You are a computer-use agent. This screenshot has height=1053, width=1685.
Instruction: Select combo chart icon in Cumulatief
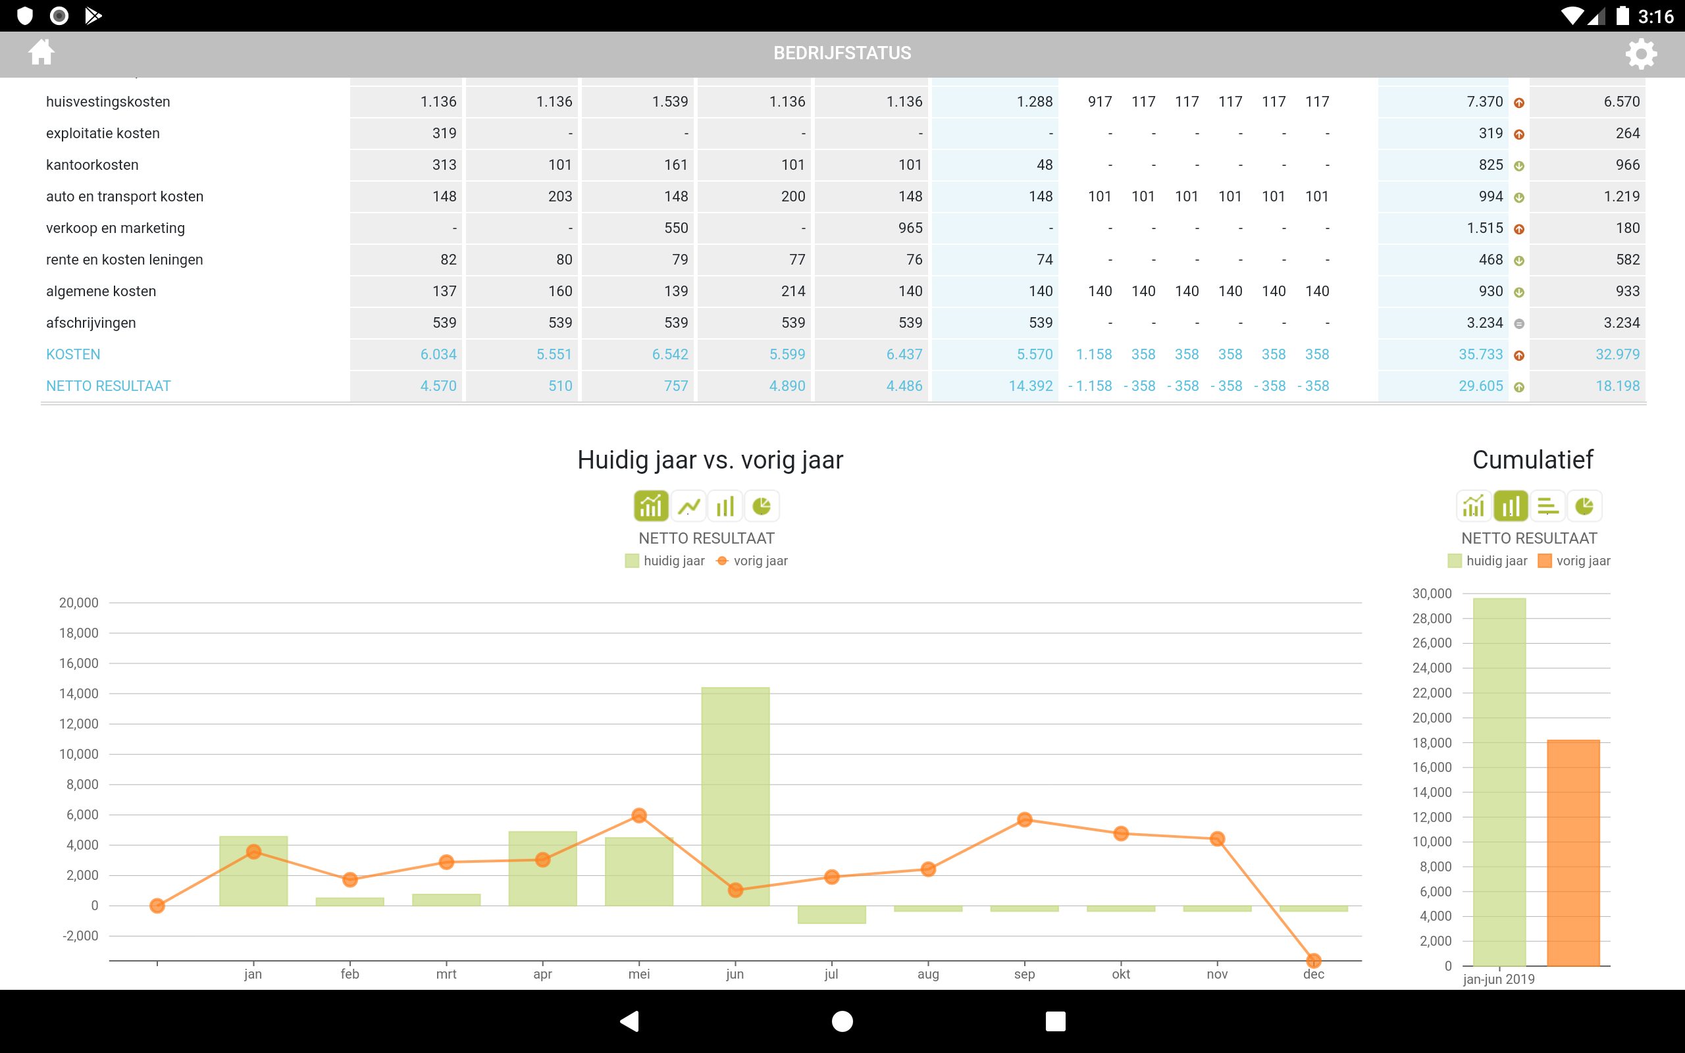tap(1473, 506)
